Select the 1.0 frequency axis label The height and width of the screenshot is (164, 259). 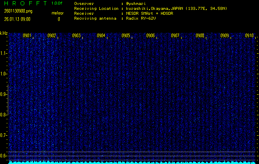pos(4,74)
